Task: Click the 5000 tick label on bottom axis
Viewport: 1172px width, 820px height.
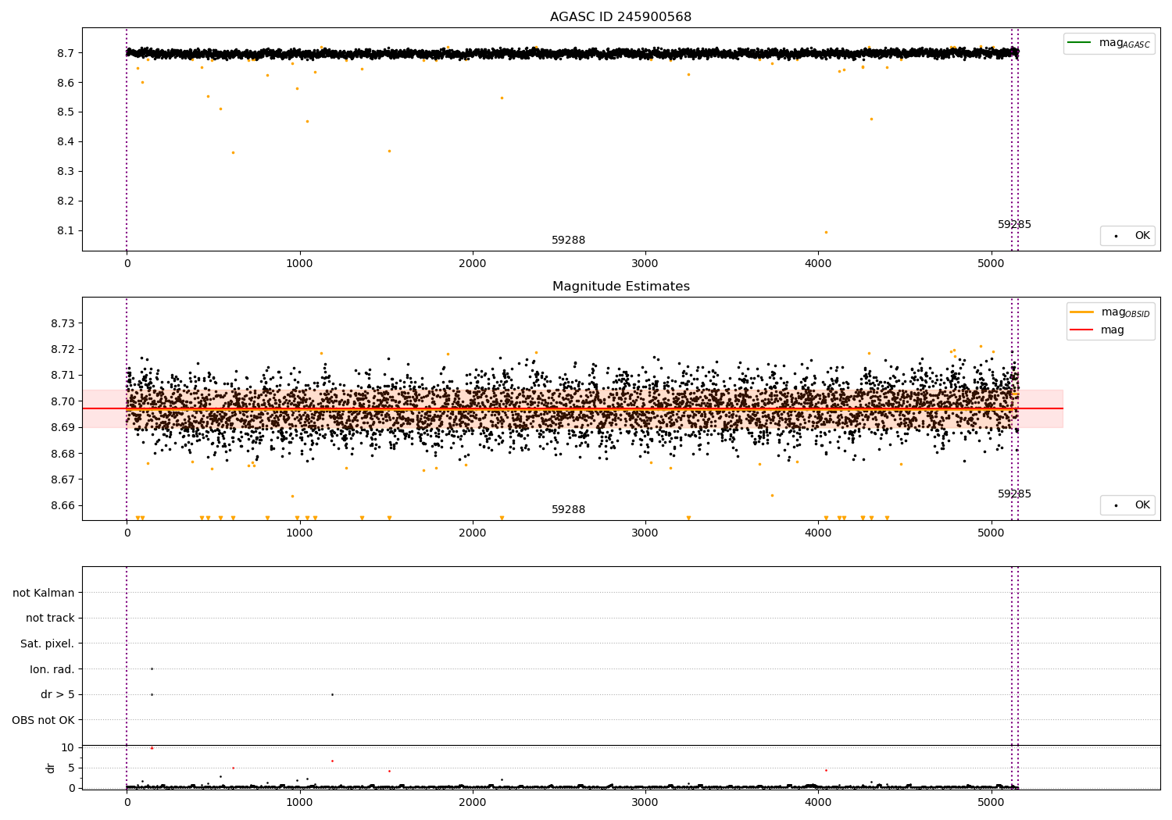Action: pos(991,804)
